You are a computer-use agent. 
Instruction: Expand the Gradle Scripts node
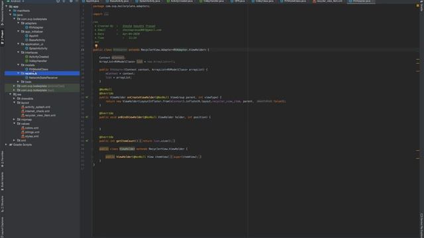(6, 145)
